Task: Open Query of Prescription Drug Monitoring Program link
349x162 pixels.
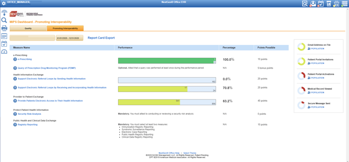Action: click(x=47, y=68)
